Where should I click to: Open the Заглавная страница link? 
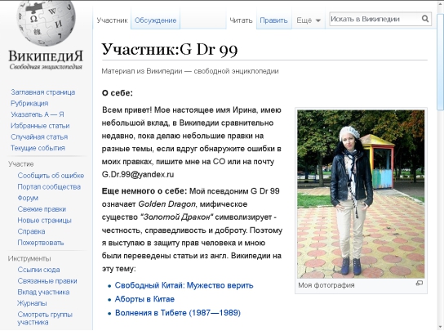click(x=42, y=92)
